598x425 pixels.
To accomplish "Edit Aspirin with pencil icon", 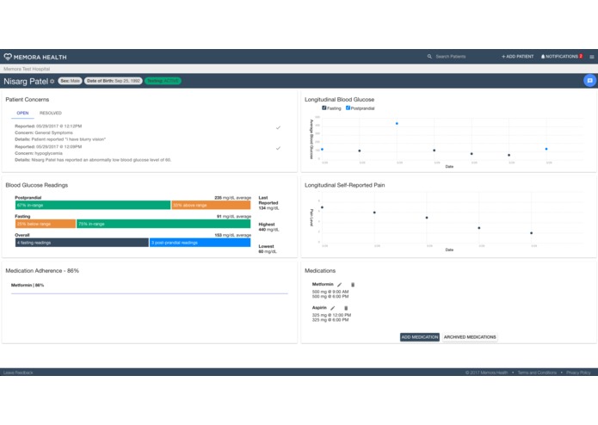I will point(333,308).
